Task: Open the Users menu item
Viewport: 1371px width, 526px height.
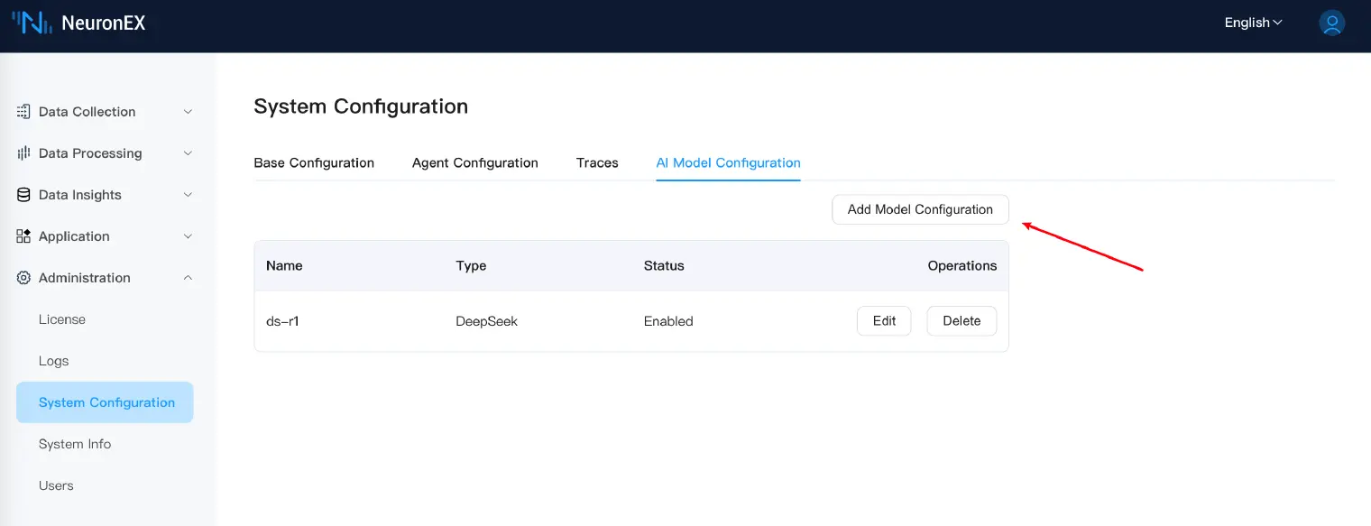Action: point(56,485)
